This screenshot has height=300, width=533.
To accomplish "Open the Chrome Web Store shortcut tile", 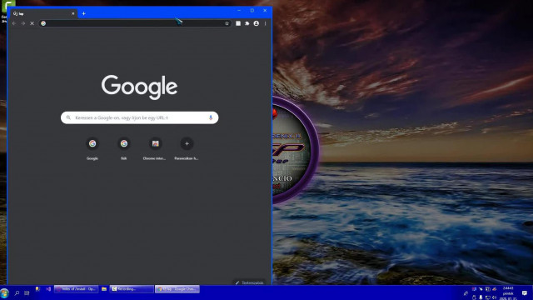I will coord(156,148).
